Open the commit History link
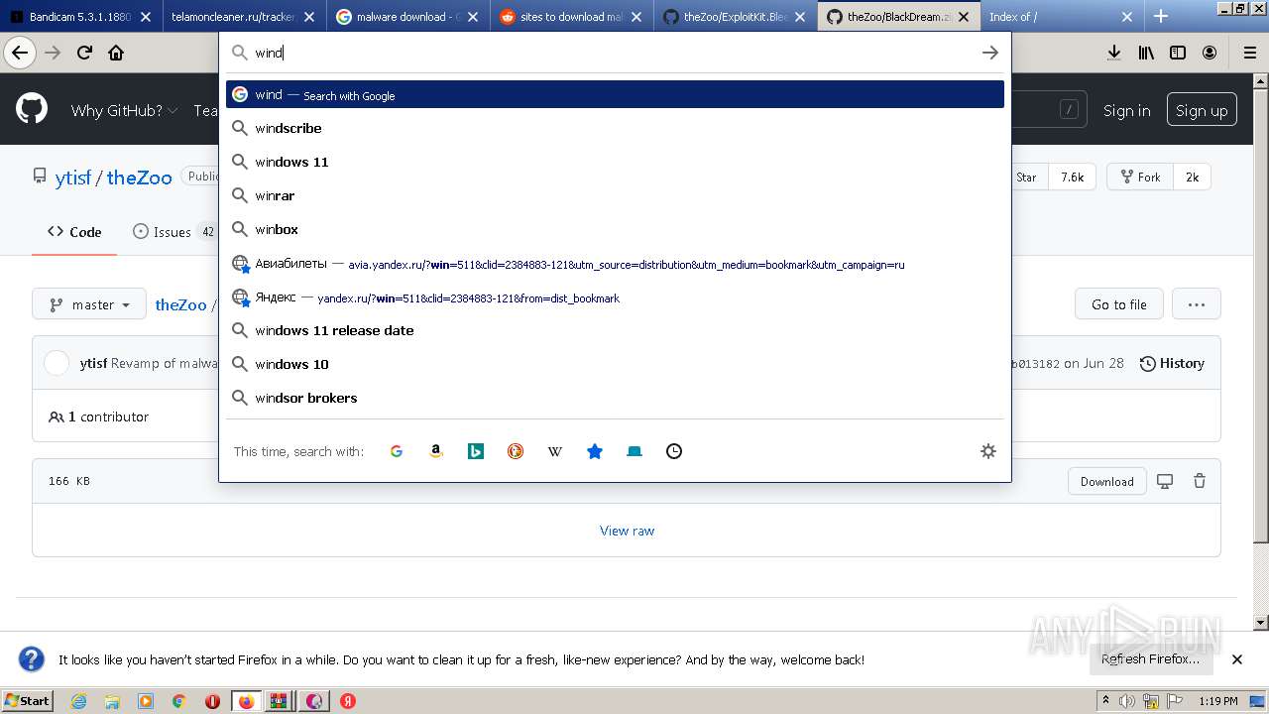 (1172, 363)
